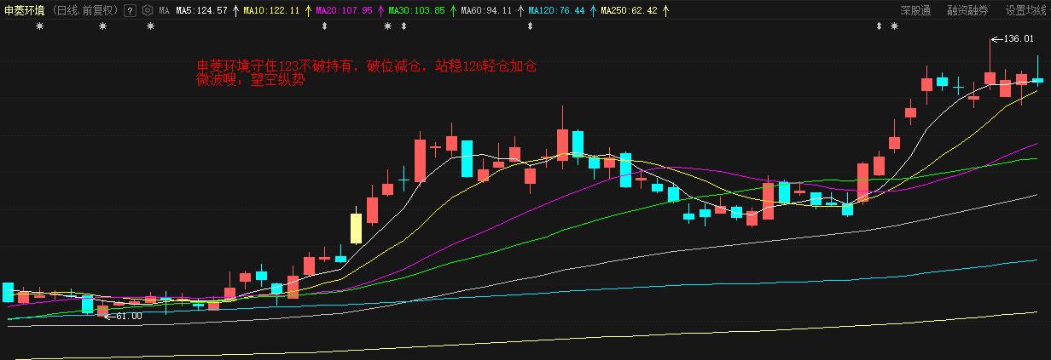The image size is (1051, 360).
Task: Click up arrow after MA5 value
Action: click(235, 11)
